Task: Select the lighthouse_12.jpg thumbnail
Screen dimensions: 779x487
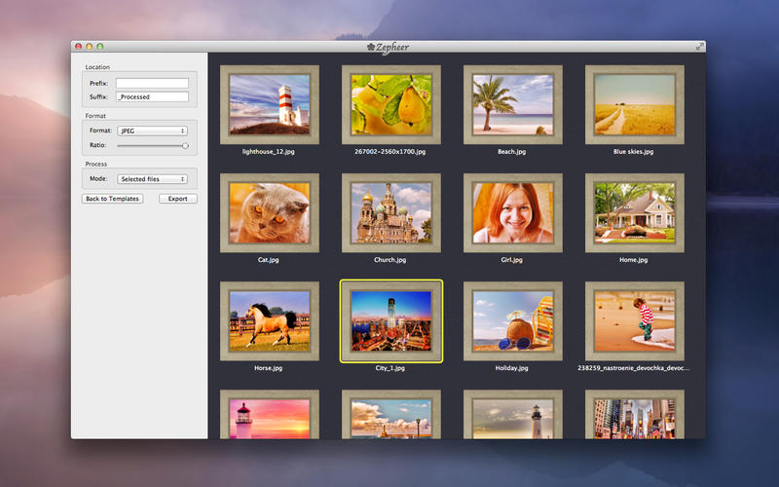Action: point(270,105)
